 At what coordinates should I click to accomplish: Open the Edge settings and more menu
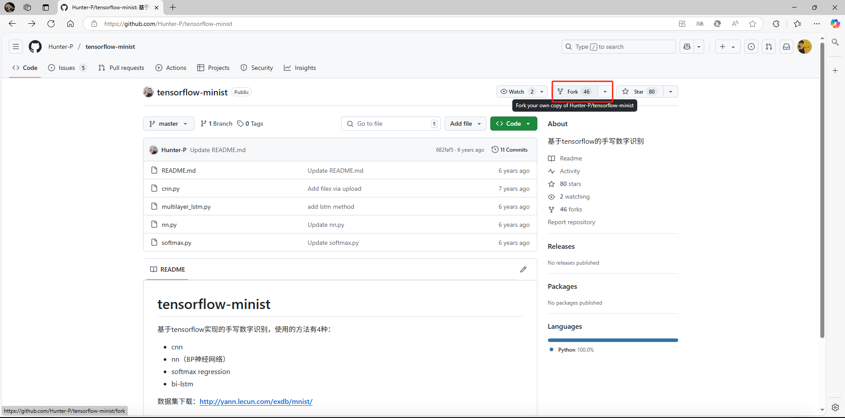pos(817,24)
